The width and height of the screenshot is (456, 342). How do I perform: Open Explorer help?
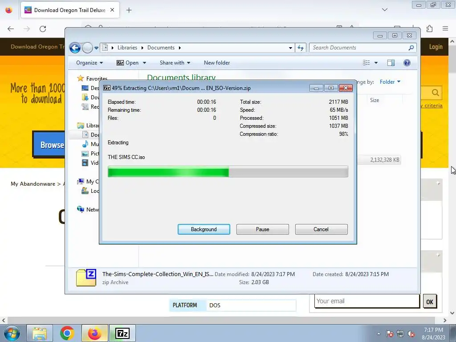[x=407, y=63]
